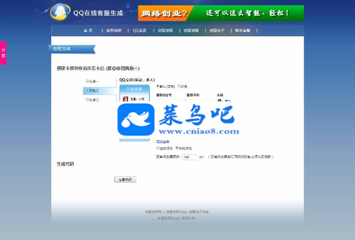Select the 默认(蓝色) color radio
Viewport: 355px width, 240px height.
(158, 86)
